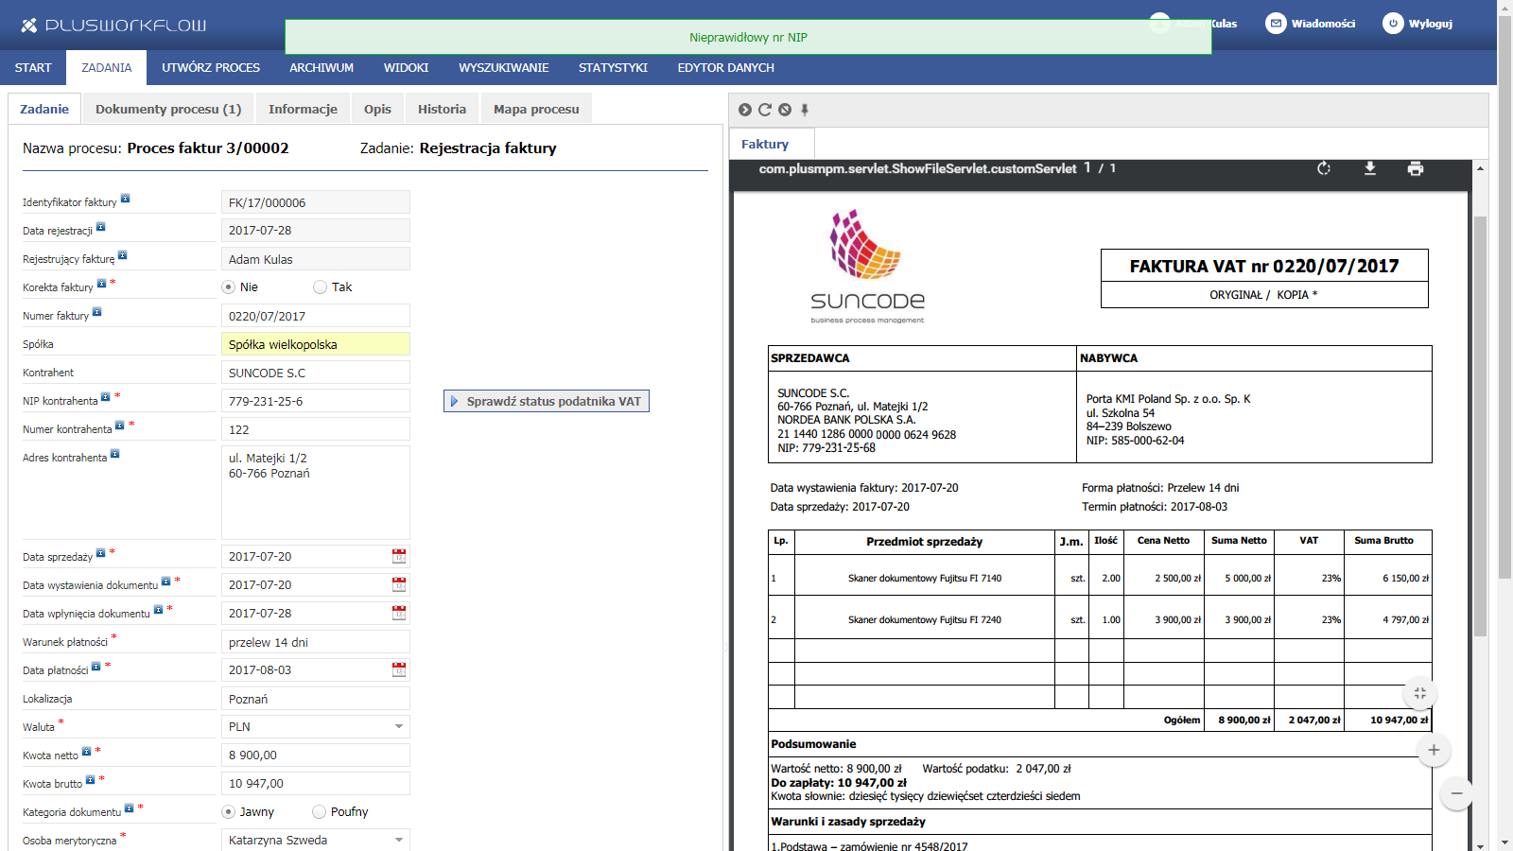The image size is (1513, 851).
Task: Click 'Sprawdź status podatnika VAT' button
Action: 547,402
